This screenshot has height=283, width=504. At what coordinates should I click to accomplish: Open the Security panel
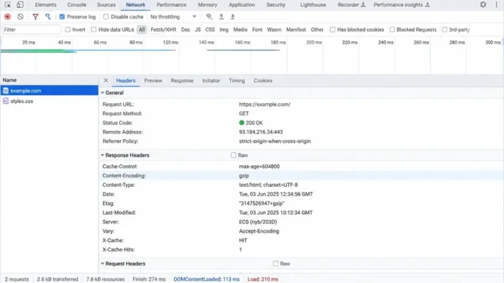click(276, 5)
